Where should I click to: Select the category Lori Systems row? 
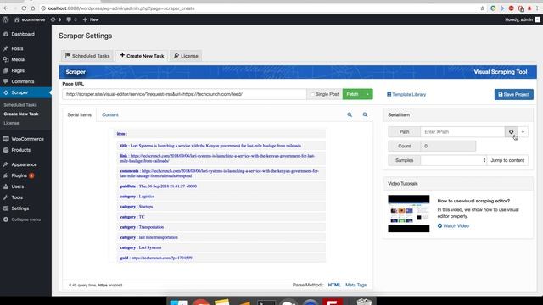click(221, 247)
